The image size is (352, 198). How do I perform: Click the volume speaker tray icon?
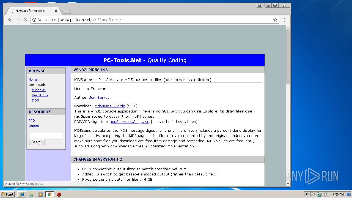tap(326, 194)
